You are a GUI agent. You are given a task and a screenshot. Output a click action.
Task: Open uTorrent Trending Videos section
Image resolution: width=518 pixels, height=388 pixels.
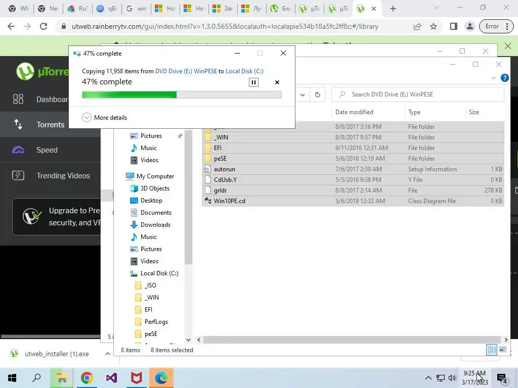click(50, 175)
